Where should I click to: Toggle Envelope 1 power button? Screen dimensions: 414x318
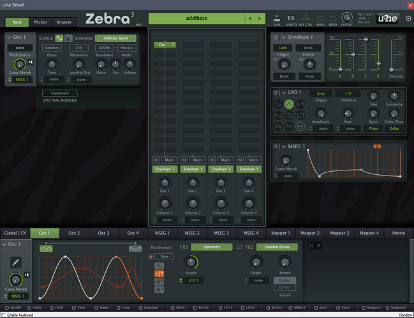276,38
